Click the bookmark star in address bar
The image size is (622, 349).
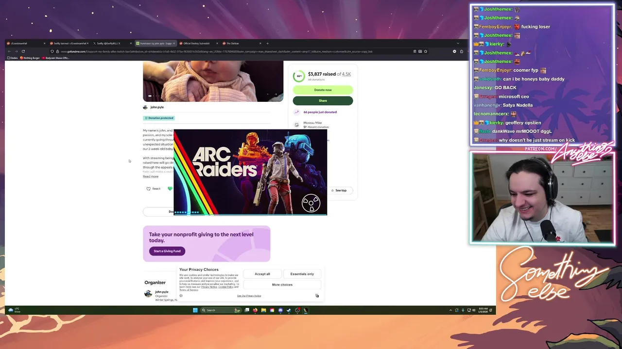(x=426, y=51)
